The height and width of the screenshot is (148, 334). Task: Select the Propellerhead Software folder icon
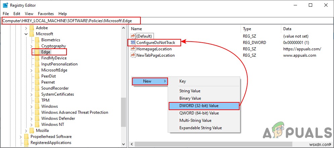(x=27, y=137)
